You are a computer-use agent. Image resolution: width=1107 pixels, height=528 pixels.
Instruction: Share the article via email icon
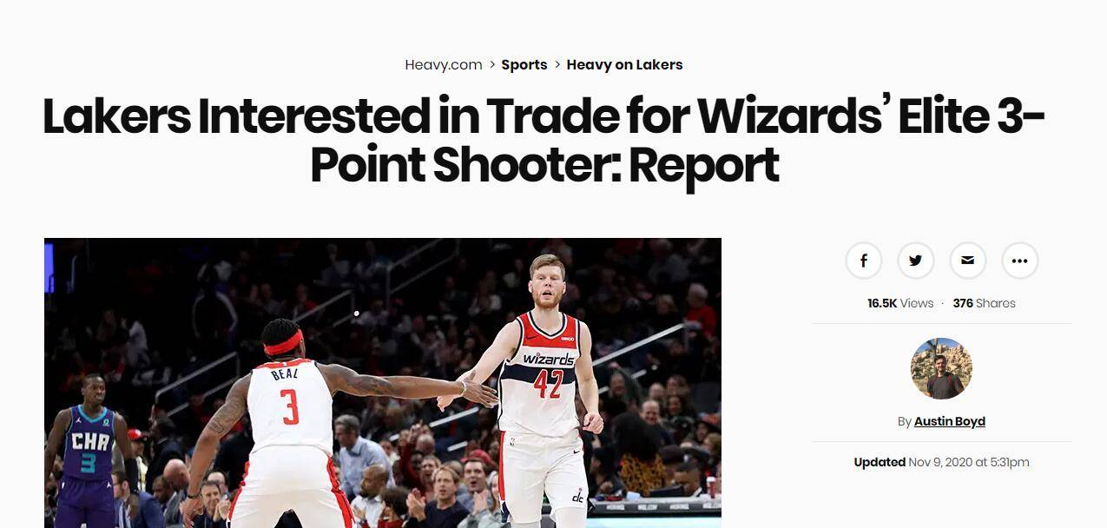coord(968,261)
